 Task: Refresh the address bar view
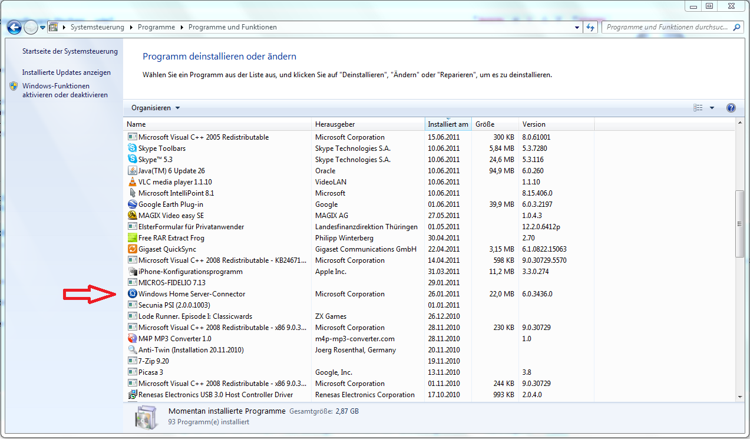coord(591,27)
